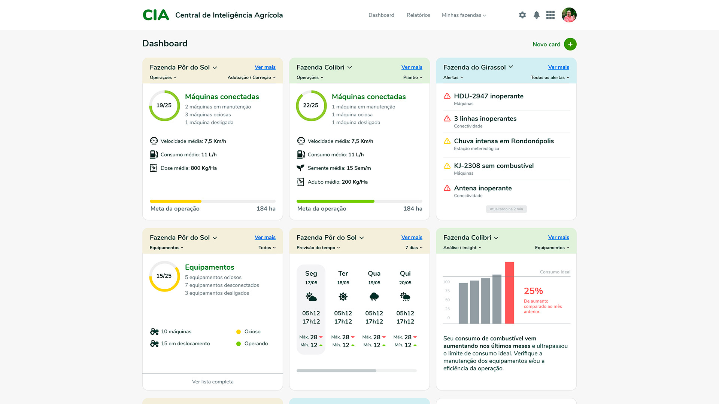Click the tractor icon beside 10 máquinas

[154, 331]
